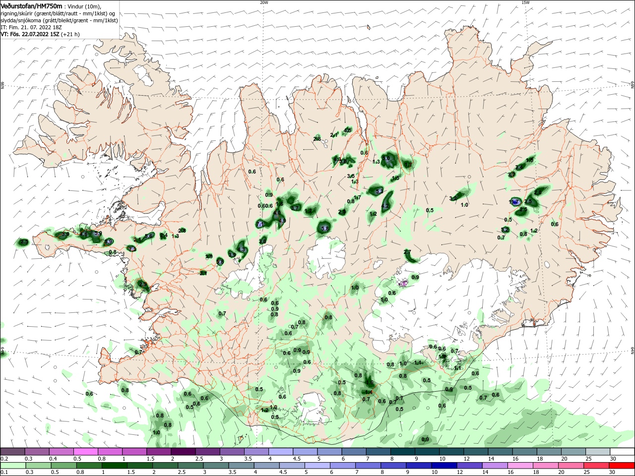The height and width of the screenshot is (476, 635).
Task: Select the dark teal swatch labeled 8 in upper row
Action: pos(403,452)
